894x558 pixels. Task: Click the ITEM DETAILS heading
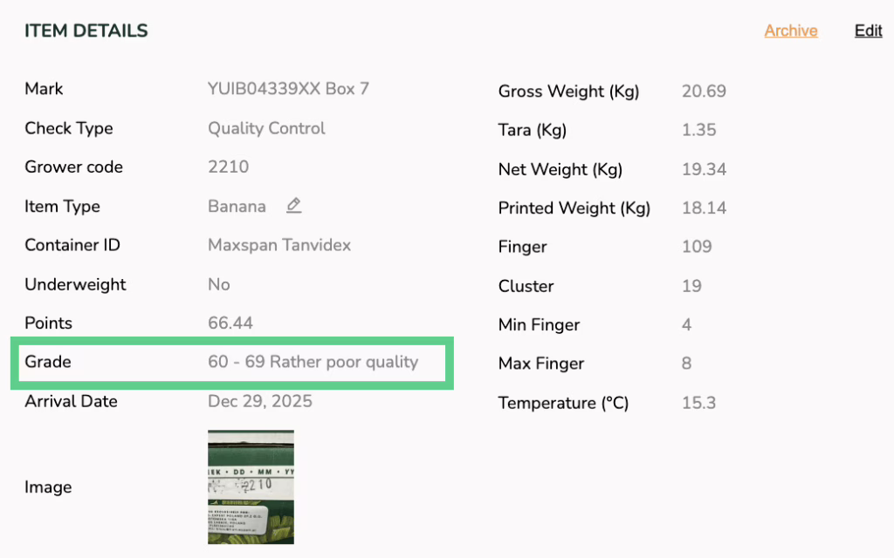86,31
